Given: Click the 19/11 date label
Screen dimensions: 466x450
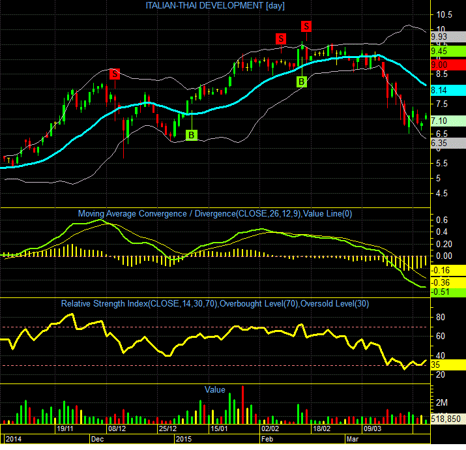Looking at the screenshot, I should click(65, 428).
